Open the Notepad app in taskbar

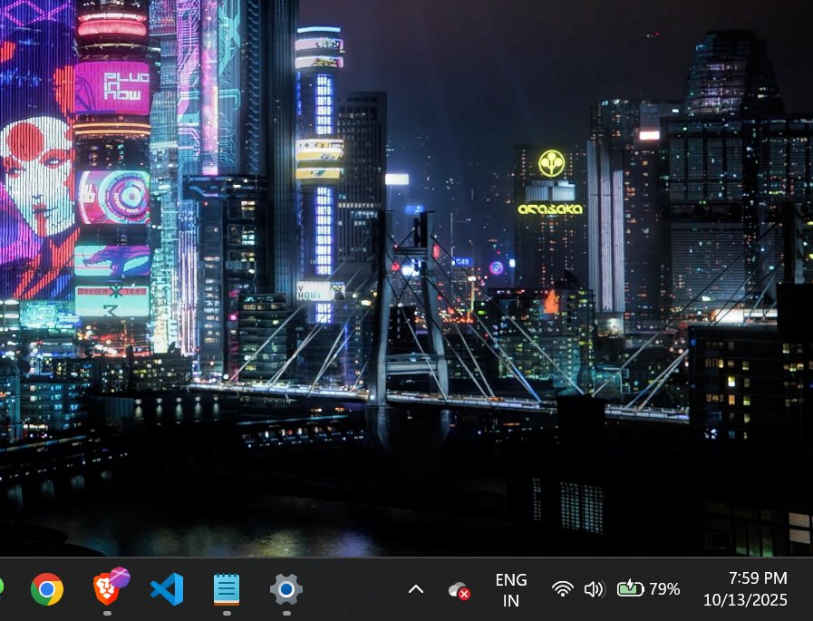coord(227,589)
